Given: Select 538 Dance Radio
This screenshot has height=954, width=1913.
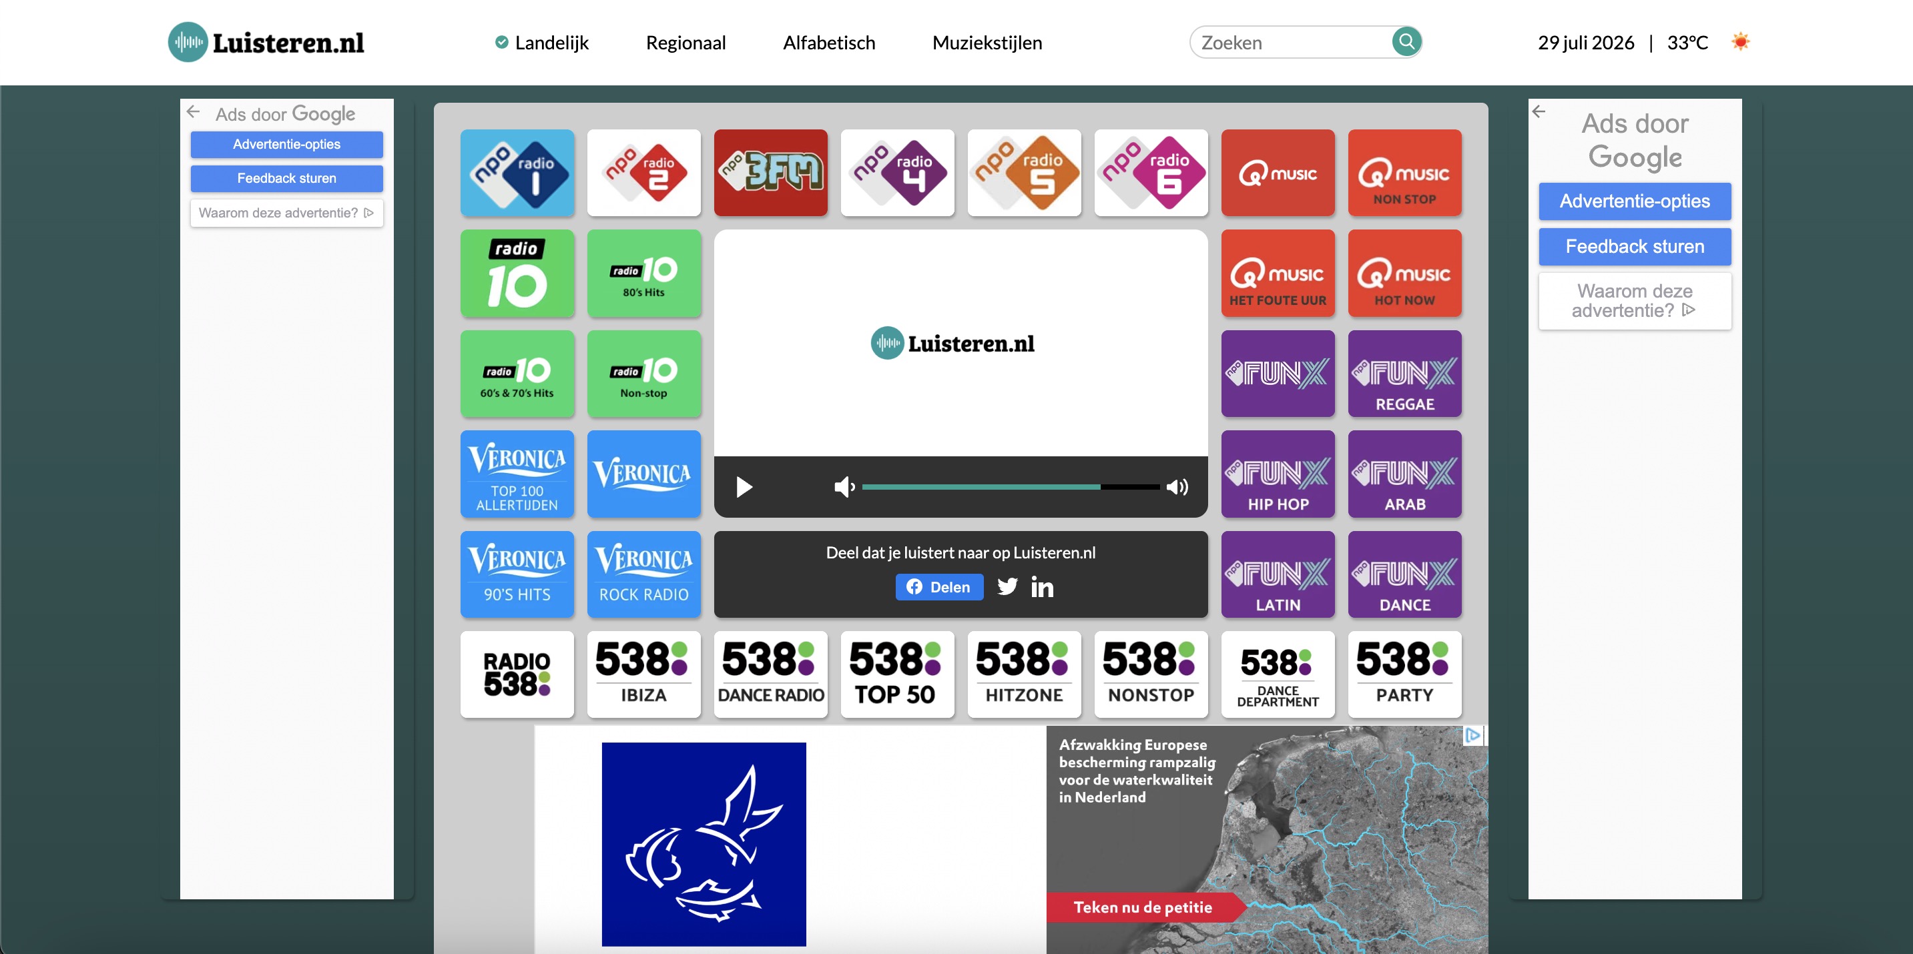Looking at the screenshot, I should pyautogui.click(x=771, y=674).
